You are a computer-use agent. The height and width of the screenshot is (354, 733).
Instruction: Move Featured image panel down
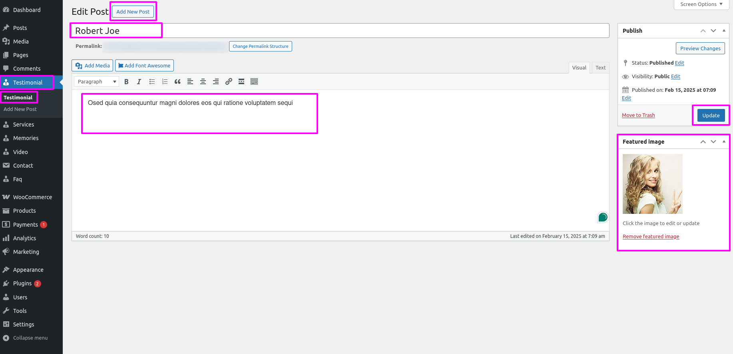713,142
